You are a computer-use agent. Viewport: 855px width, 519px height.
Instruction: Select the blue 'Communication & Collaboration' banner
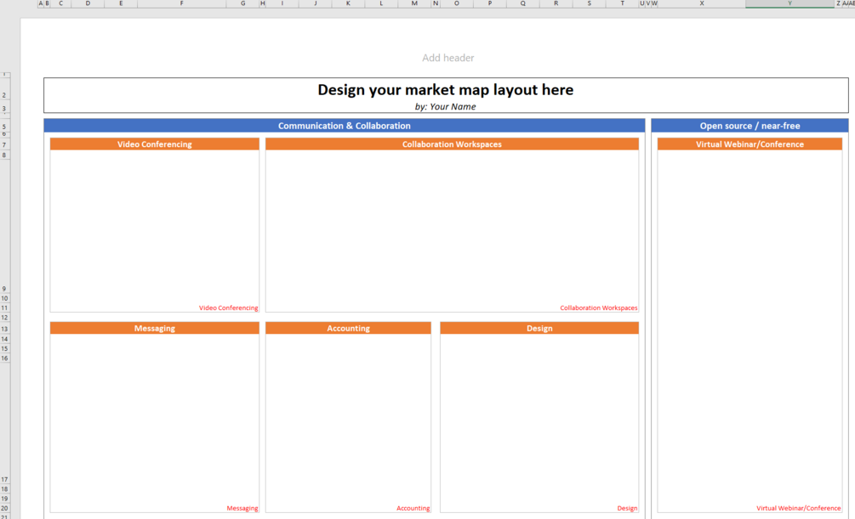tap(344, 126)
